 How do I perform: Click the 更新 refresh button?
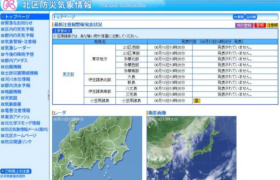pyautogui.click(x=239, y=17)
